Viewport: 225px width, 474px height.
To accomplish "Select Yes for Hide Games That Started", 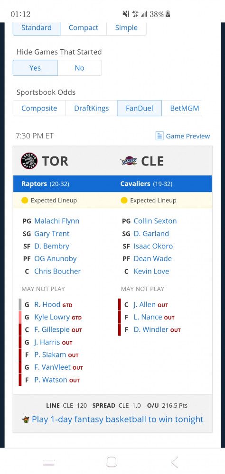I will coord(35,68).
